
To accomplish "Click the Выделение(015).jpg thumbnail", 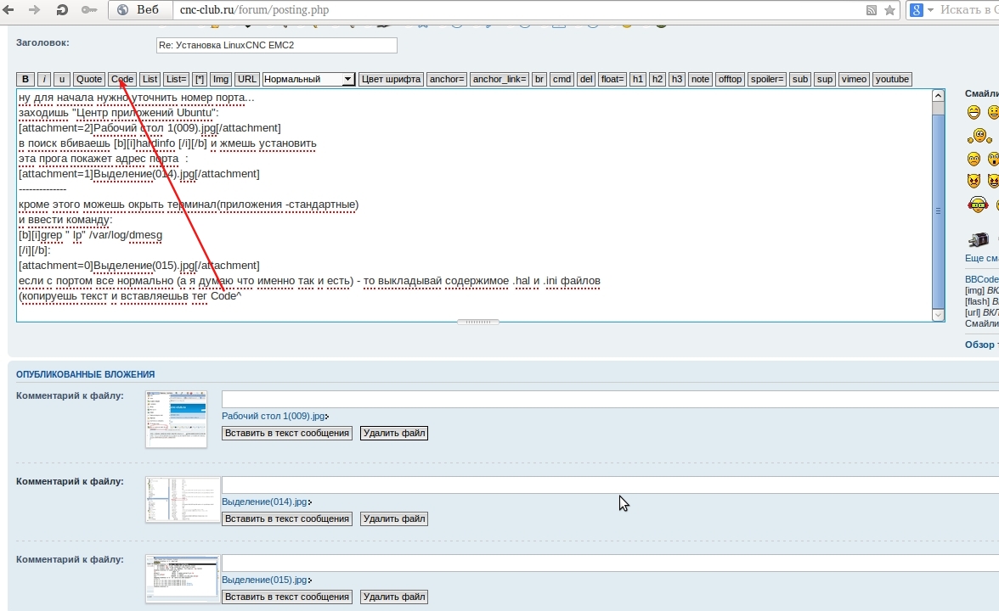I will coord(182,579).
